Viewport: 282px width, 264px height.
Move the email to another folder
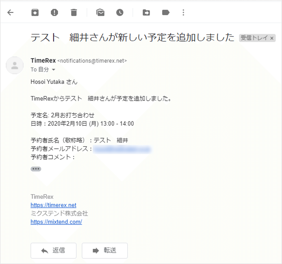tap(146, 12)
